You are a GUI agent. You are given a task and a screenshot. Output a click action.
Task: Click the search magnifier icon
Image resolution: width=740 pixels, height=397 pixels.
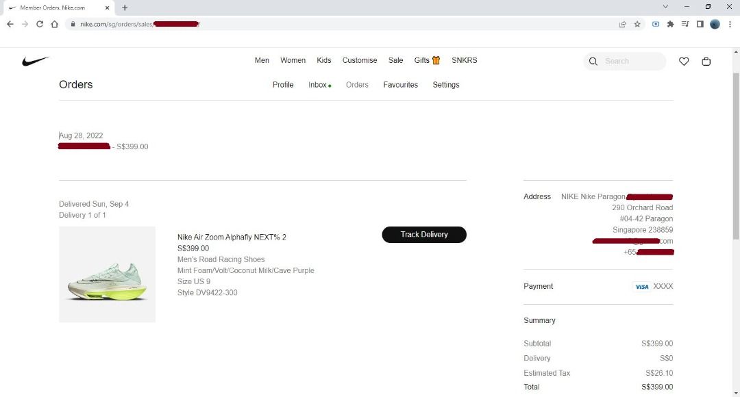(593, 62)
